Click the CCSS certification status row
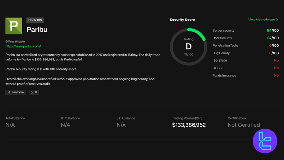This screenshot has width=284, height=160. pos(245,68)
